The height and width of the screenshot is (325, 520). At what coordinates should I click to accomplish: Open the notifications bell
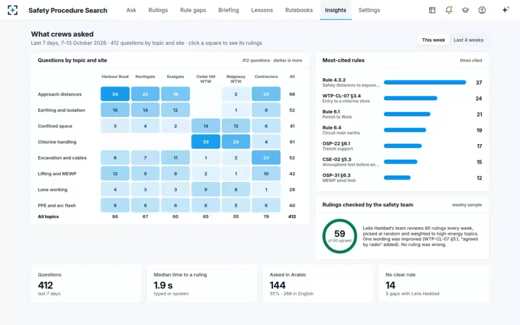[449, 10]
